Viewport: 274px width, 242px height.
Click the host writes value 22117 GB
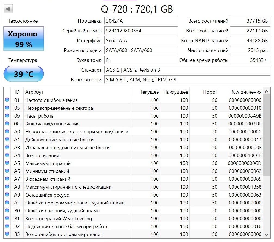point(250,31)
